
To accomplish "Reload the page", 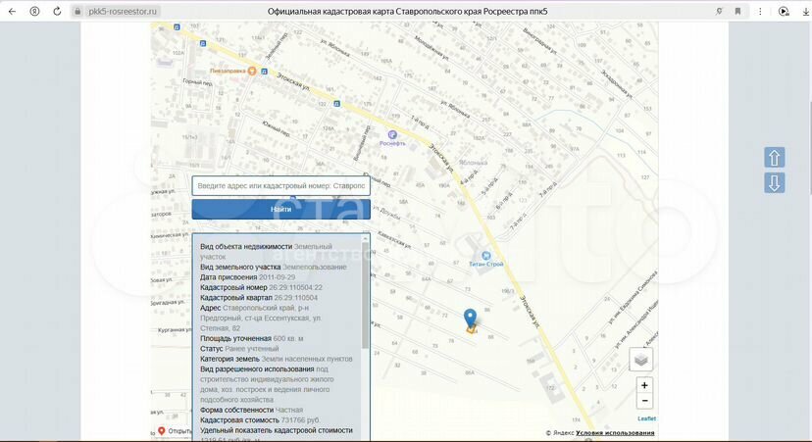I will click(x=57, y=11).
